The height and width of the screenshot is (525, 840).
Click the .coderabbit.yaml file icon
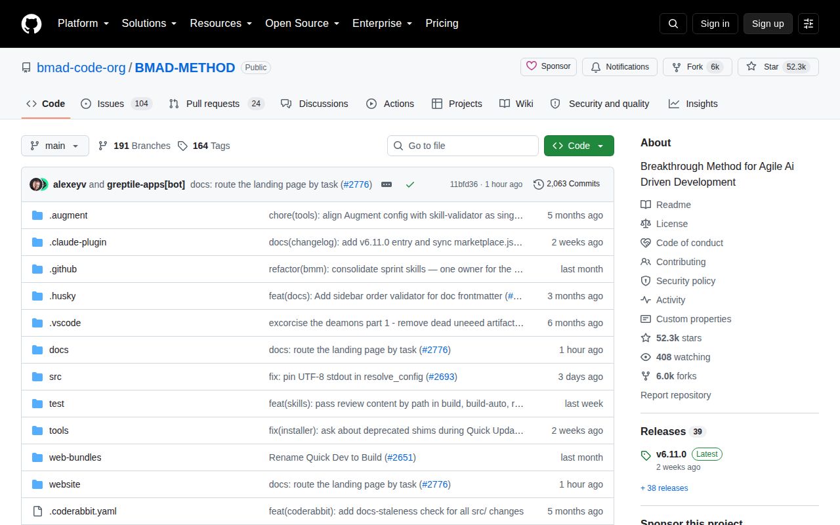coord(37,511)
